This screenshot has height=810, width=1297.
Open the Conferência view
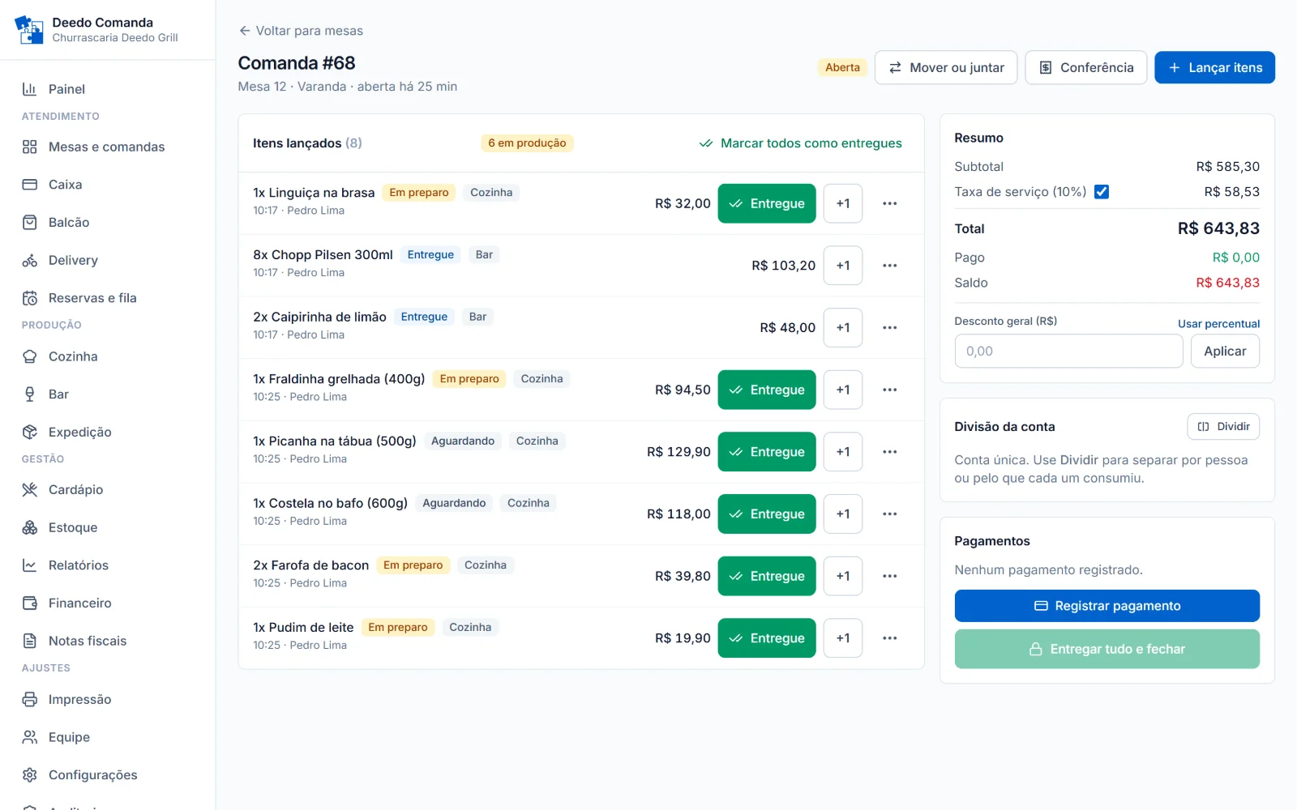(x=1086, y=67)
